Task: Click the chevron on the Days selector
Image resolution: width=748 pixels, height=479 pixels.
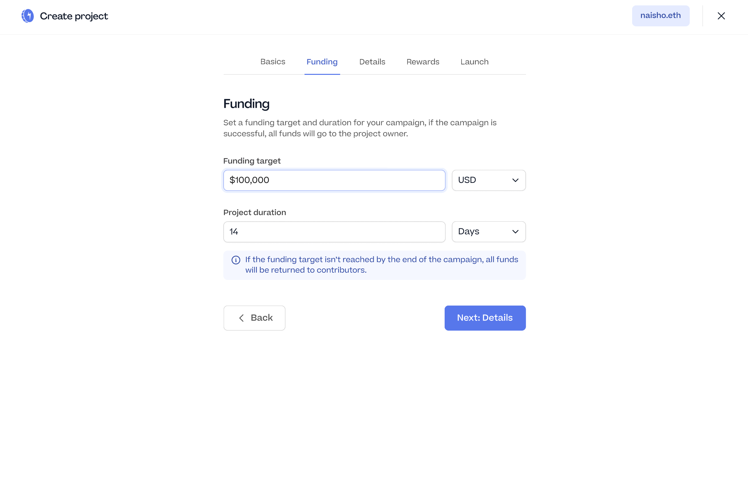Action: click(515, 231)
